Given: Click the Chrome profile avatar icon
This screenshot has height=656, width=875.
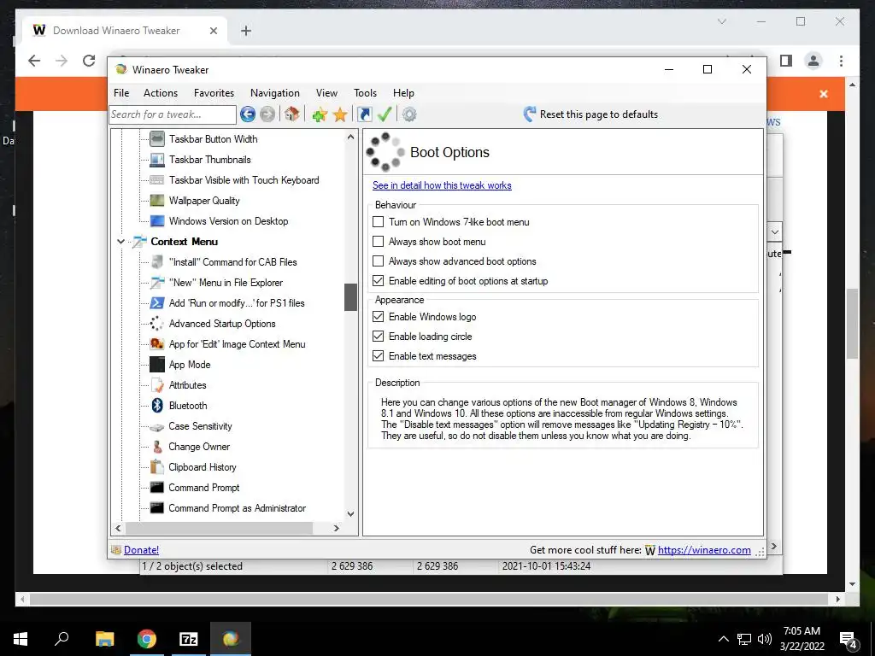Looking at the screenshot, I should 813,61.
